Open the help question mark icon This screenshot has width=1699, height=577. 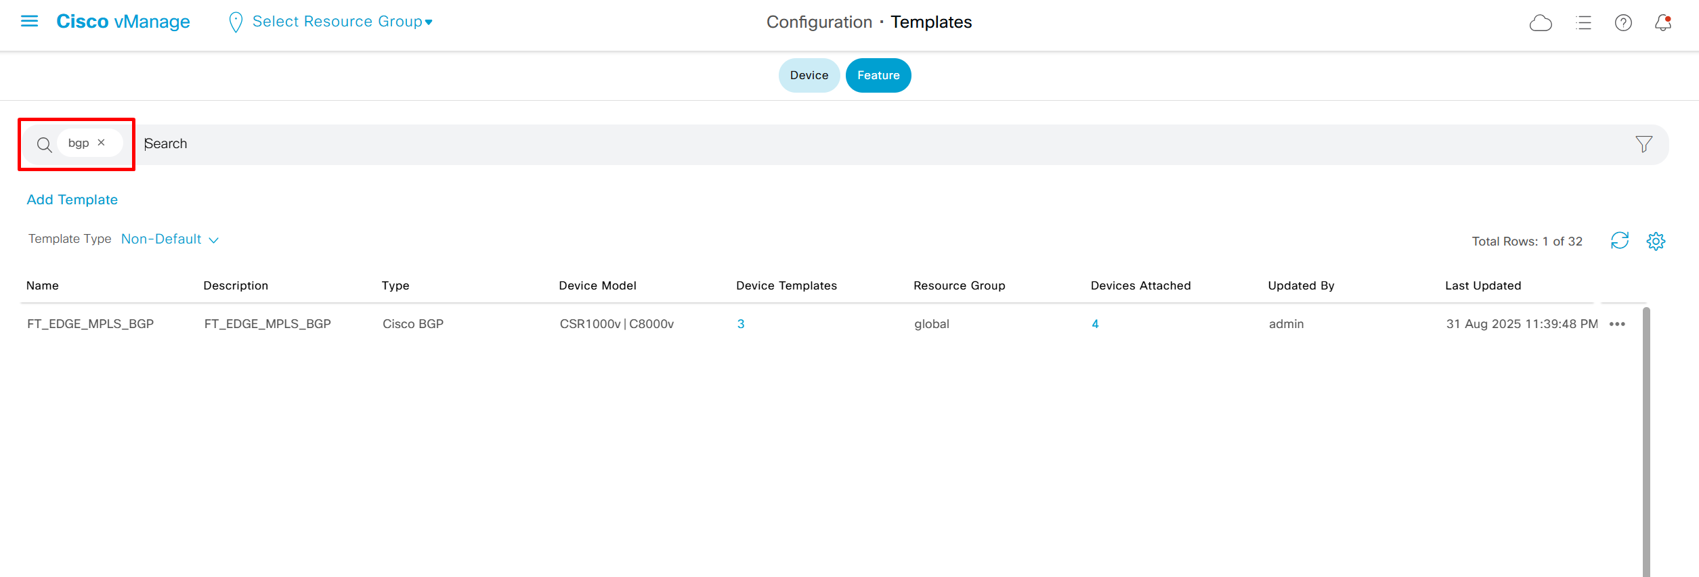click(1622, 23)
